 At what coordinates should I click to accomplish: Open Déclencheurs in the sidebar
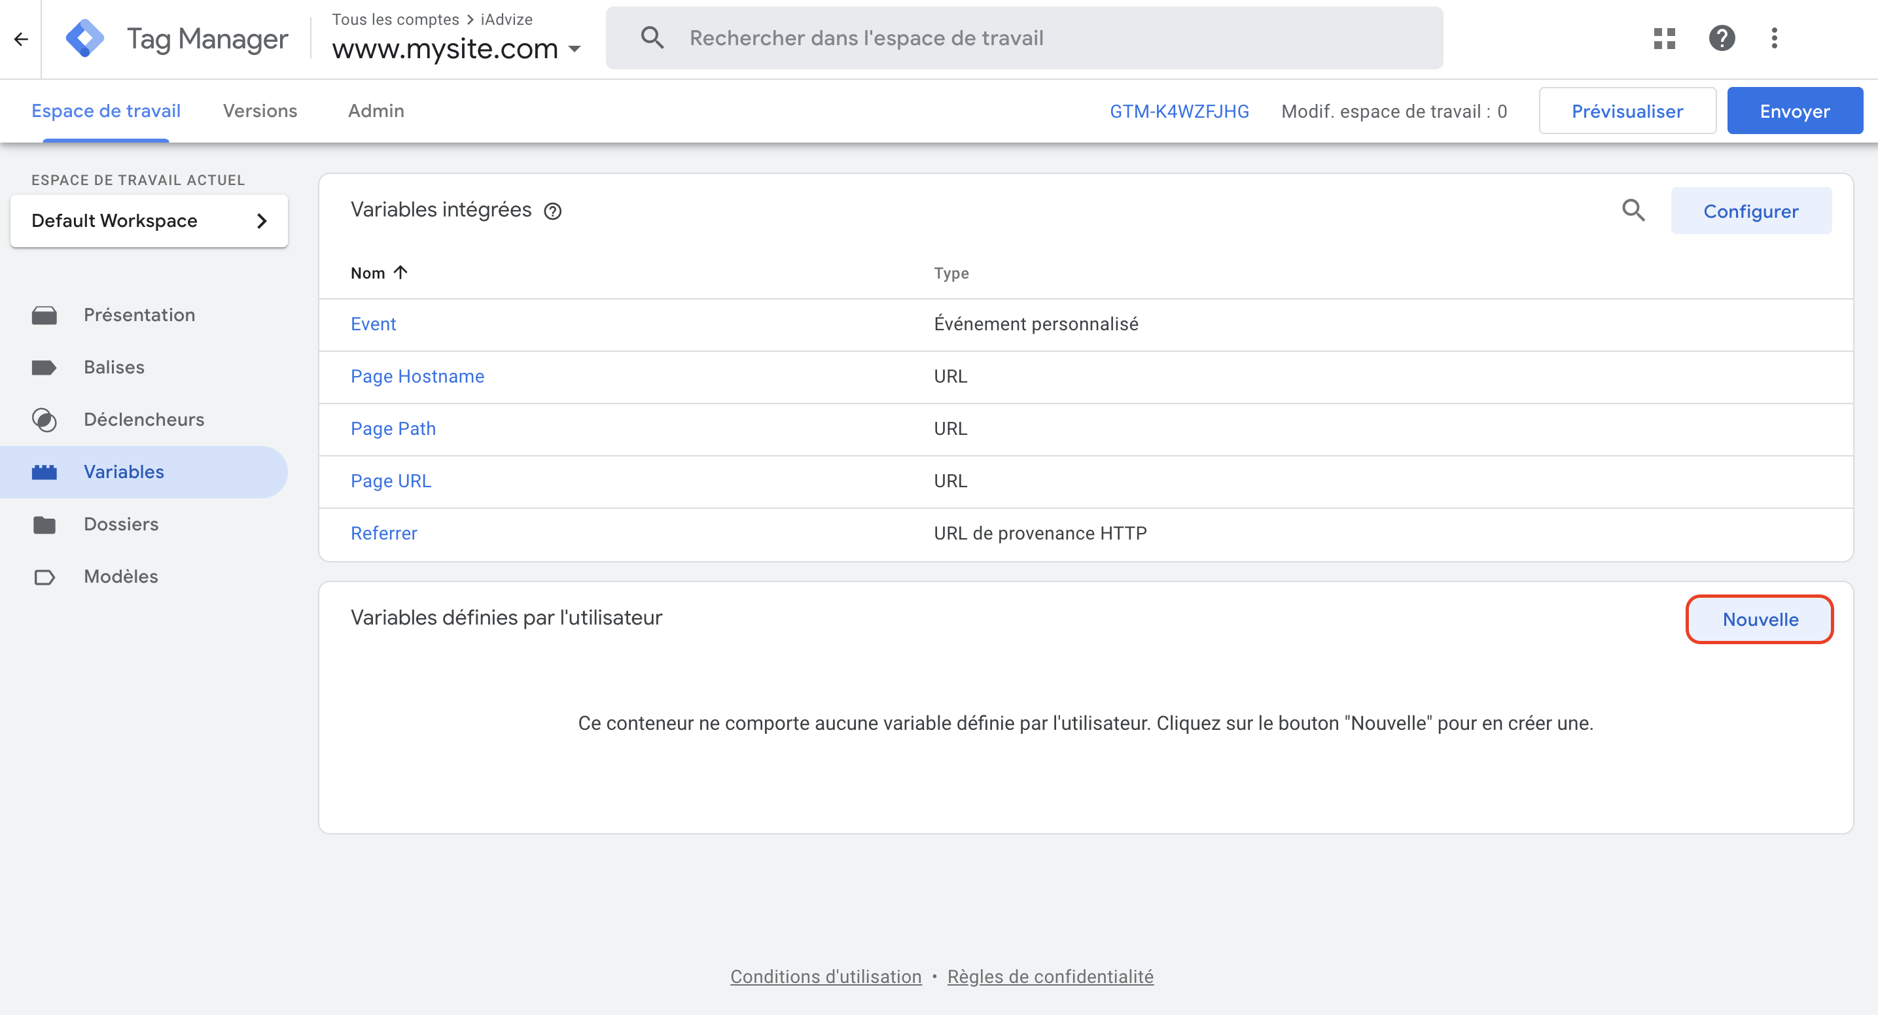tap(143, 419)
